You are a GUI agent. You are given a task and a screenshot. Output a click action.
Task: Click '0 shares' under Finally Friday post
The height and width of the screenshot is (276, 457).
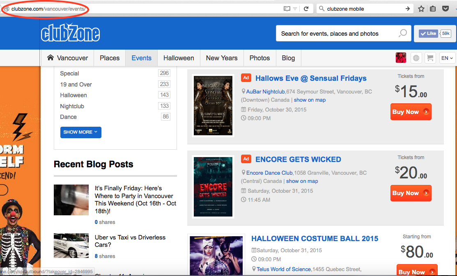(105, 222)
